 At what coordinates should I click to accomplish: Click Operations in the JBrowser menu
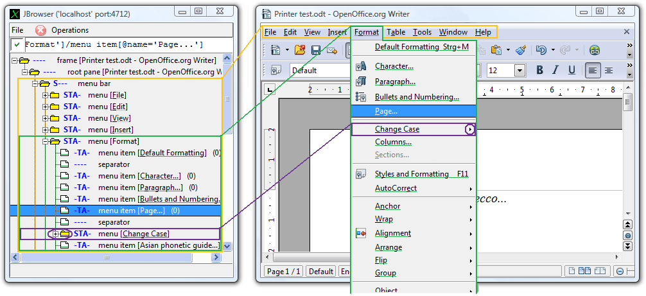70,30
